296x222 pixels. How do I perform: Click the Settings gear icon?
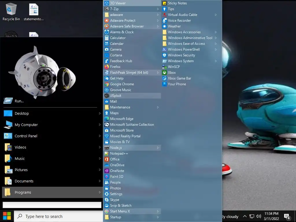point(107,194)
